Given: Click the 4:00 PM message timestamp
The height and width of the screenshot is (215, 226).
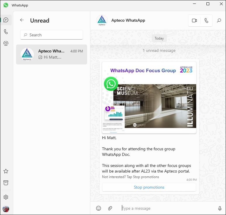Looking at the screenshot, I should pyautogui.click(x=192, y=180).
